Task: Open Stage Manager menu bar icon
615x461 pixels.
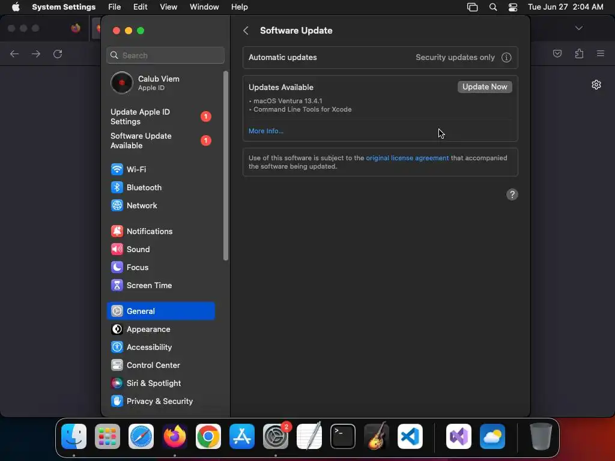Action: pos(472,7)
